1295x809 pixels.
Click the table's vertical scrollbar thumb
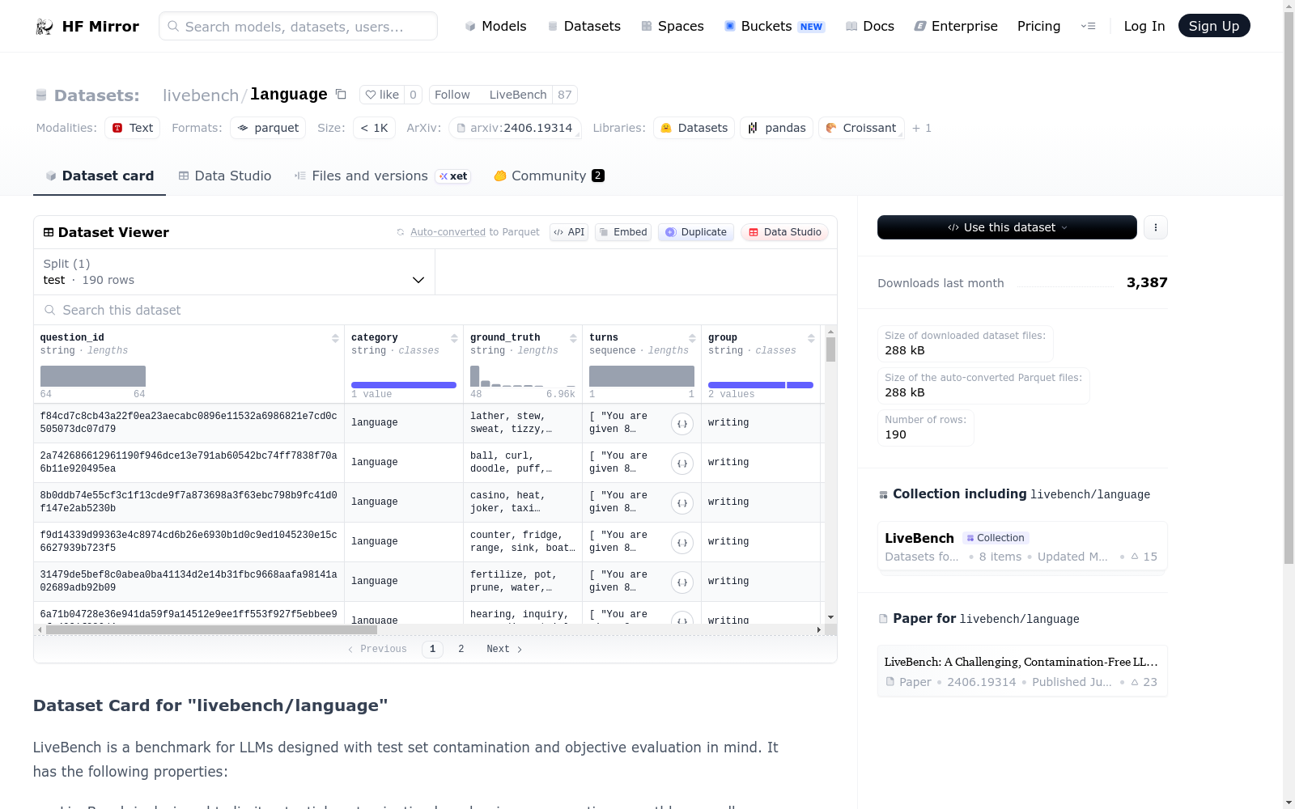pyautogui.click(x=830, y=349)
